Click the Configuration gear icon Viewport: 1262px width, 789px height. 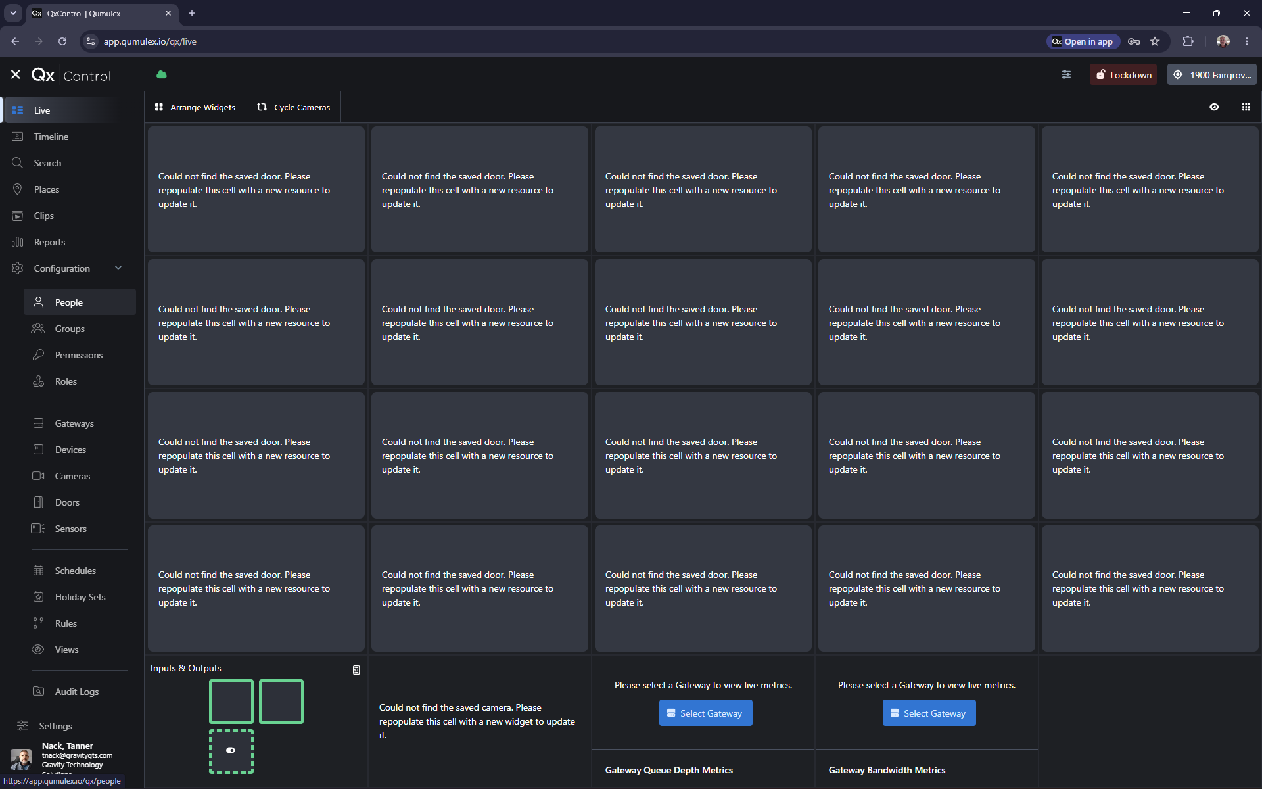[x=18, y=268]
